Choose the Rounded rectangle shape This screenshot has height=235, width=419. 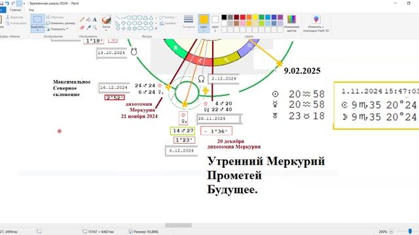pyautogui.click(x=140, y=18)
